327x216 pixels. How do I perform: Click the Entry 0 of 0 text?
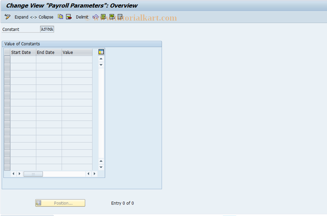point(123,203)
